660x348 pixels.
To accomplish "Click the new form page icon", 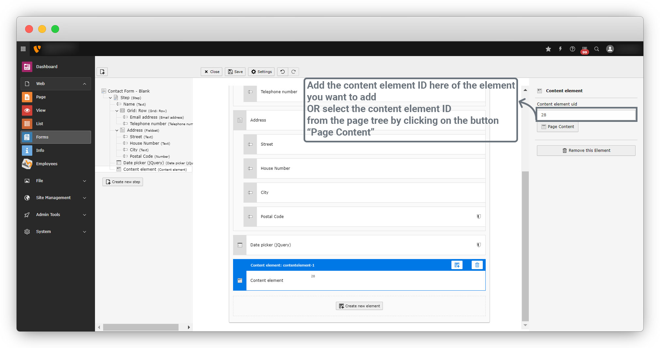I will click(102, 72).
